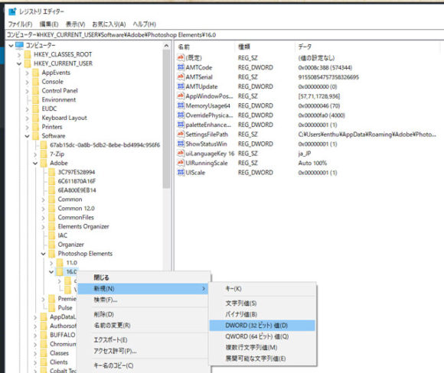Select the AMTSerial string value icon
This screenshot has width=444, height=373.
click(x=181, y=76)
